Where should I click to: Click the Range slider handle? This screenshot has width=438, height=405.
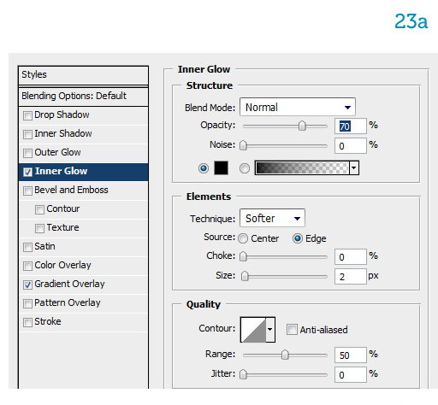[285, 355]
